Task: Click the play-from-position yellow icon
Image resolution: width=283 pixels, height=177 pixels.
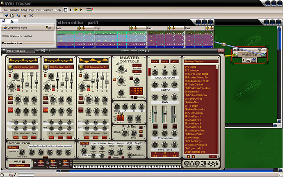Action: tap(76, 10)
